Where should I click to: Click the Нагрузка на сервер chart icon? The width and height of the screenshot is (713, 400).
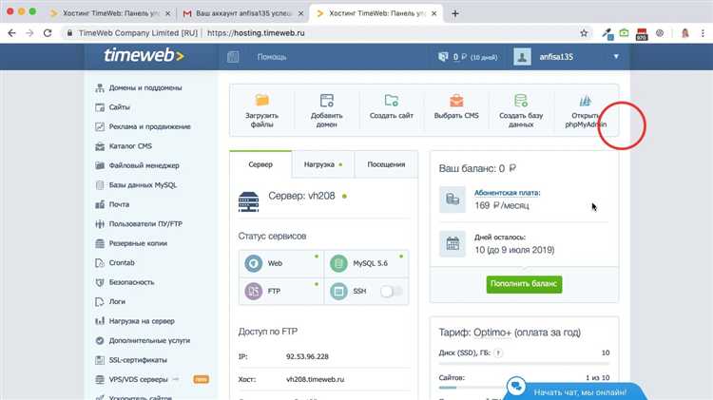click(100, 321)
